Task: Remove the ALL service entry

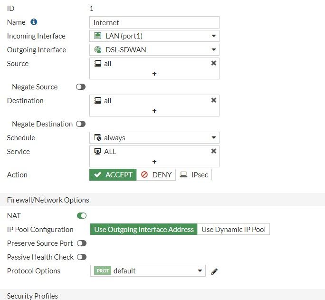Action: click(213, 151)
